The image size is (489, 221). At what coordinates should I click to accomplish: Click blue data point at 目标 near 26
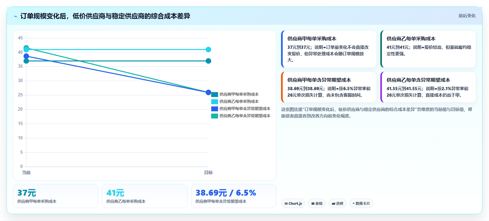click(208, 92)
